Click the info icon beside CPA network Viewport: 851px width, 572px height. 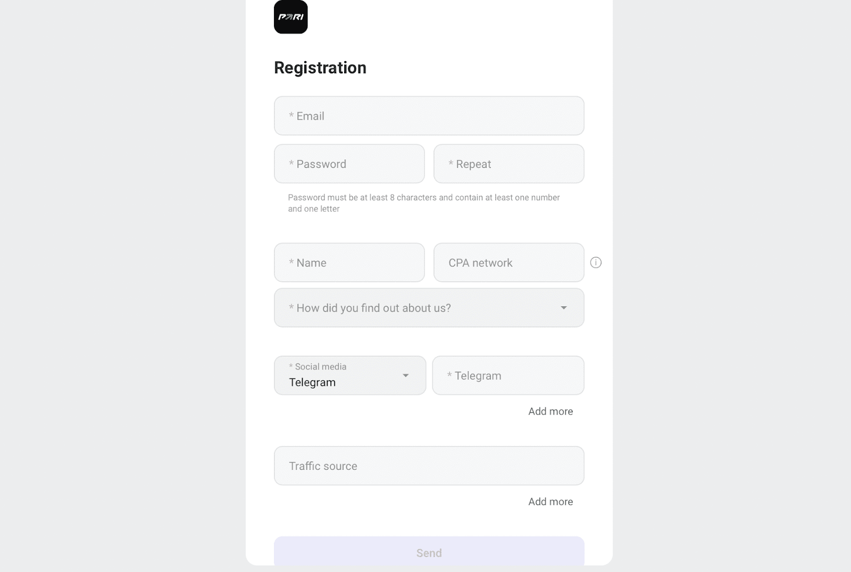596,262
